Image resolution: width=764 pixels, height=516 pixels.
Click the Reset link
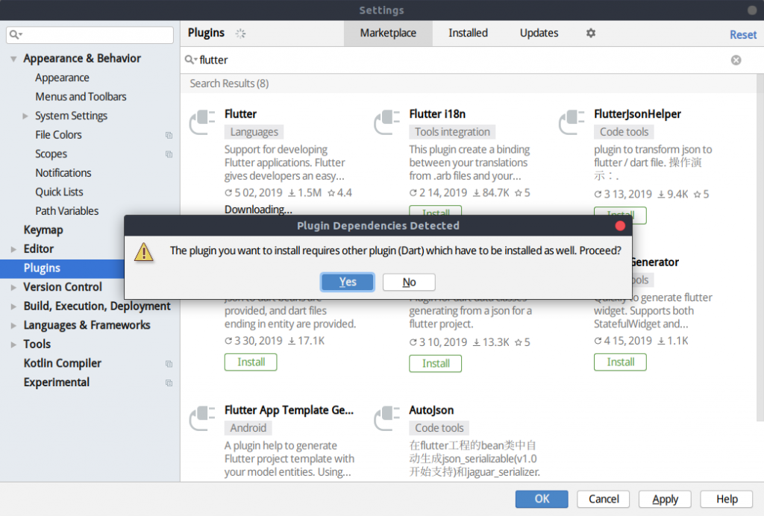742,34
